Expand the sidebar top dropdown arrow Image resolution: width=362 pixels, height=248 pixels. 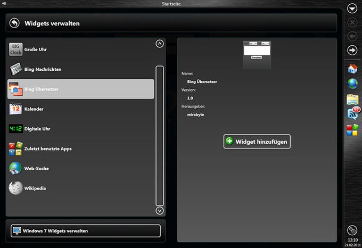pos(352,9)
